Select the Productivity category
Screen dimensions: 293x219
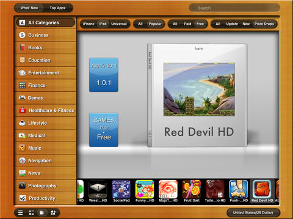pyautogui.click(x=46, y=198)
